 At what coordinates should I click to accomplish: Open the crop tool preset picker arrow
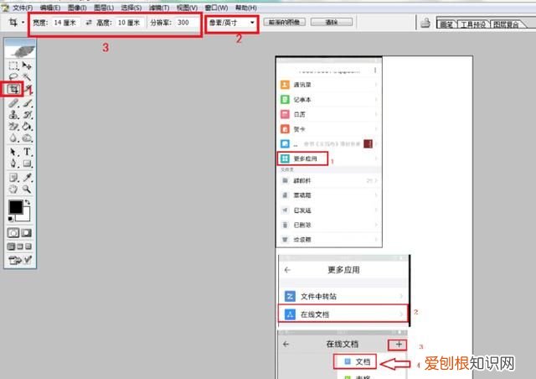pyautogui.click(x=23, y=23)
